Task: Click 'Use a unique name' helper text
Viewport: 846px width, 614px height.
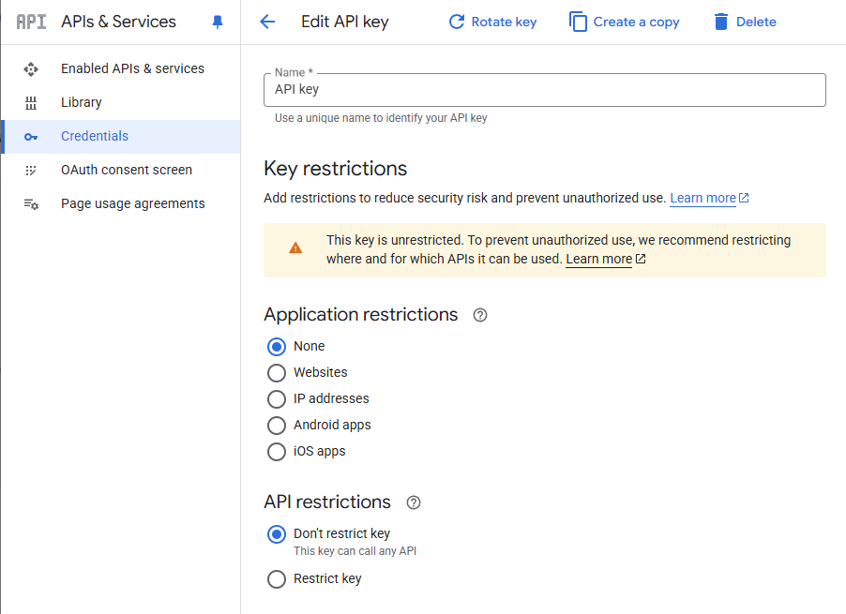Action: (x=381, y=118)
